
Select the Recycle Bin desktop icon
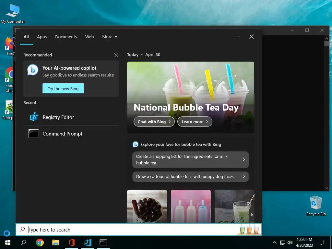point(316,206)
